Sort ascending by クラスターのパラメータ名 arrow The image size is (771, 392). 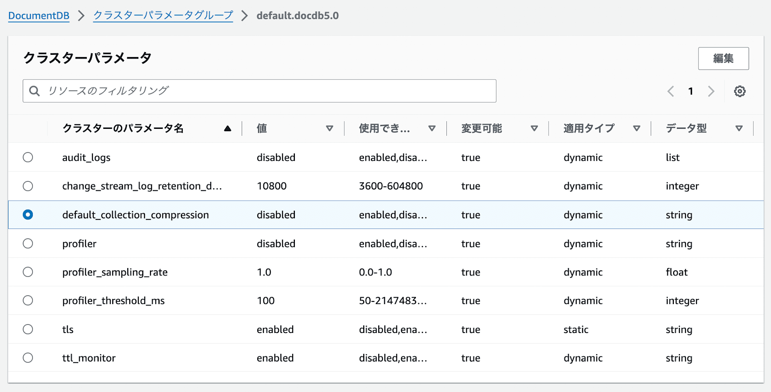coord(227,128)
